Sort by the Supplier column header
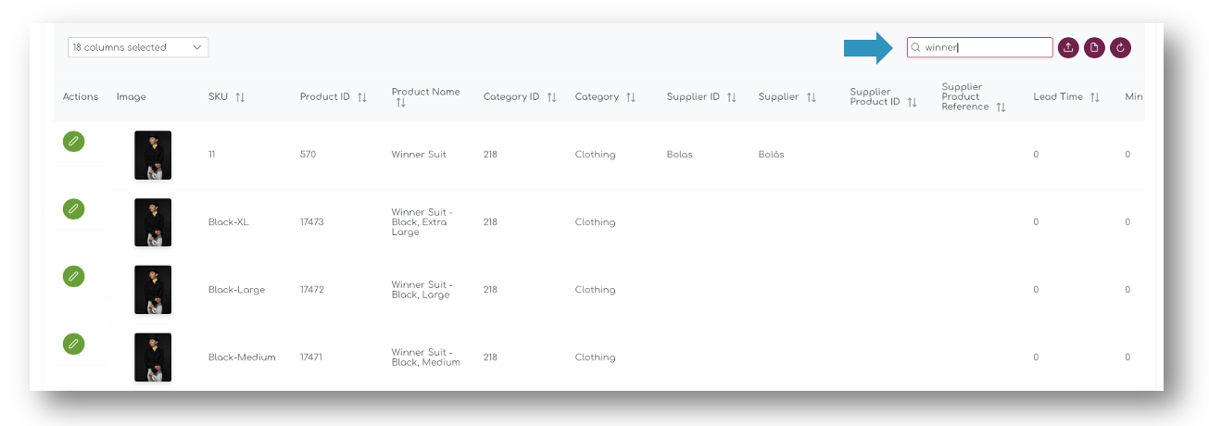This screenshot has width=1209, height=426. (787, 97)
